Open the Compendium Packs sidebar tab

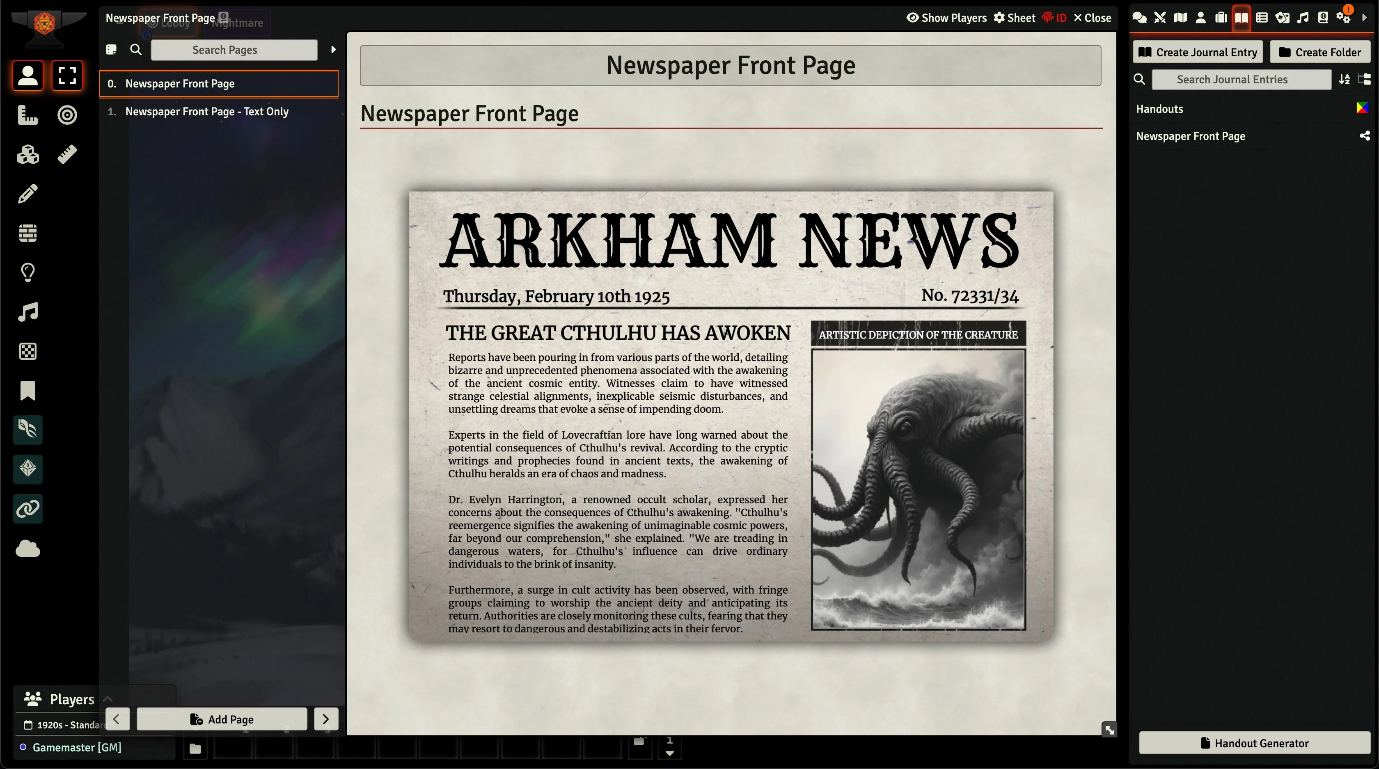tap(1323, 18)
